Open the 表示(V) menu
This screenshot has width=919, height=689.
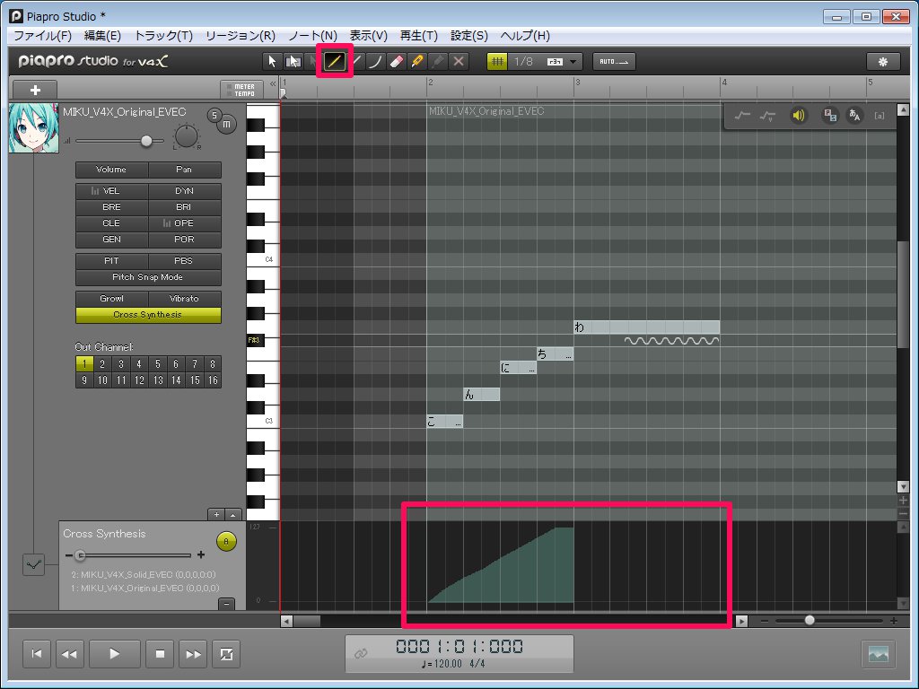(x=369, y=36)
